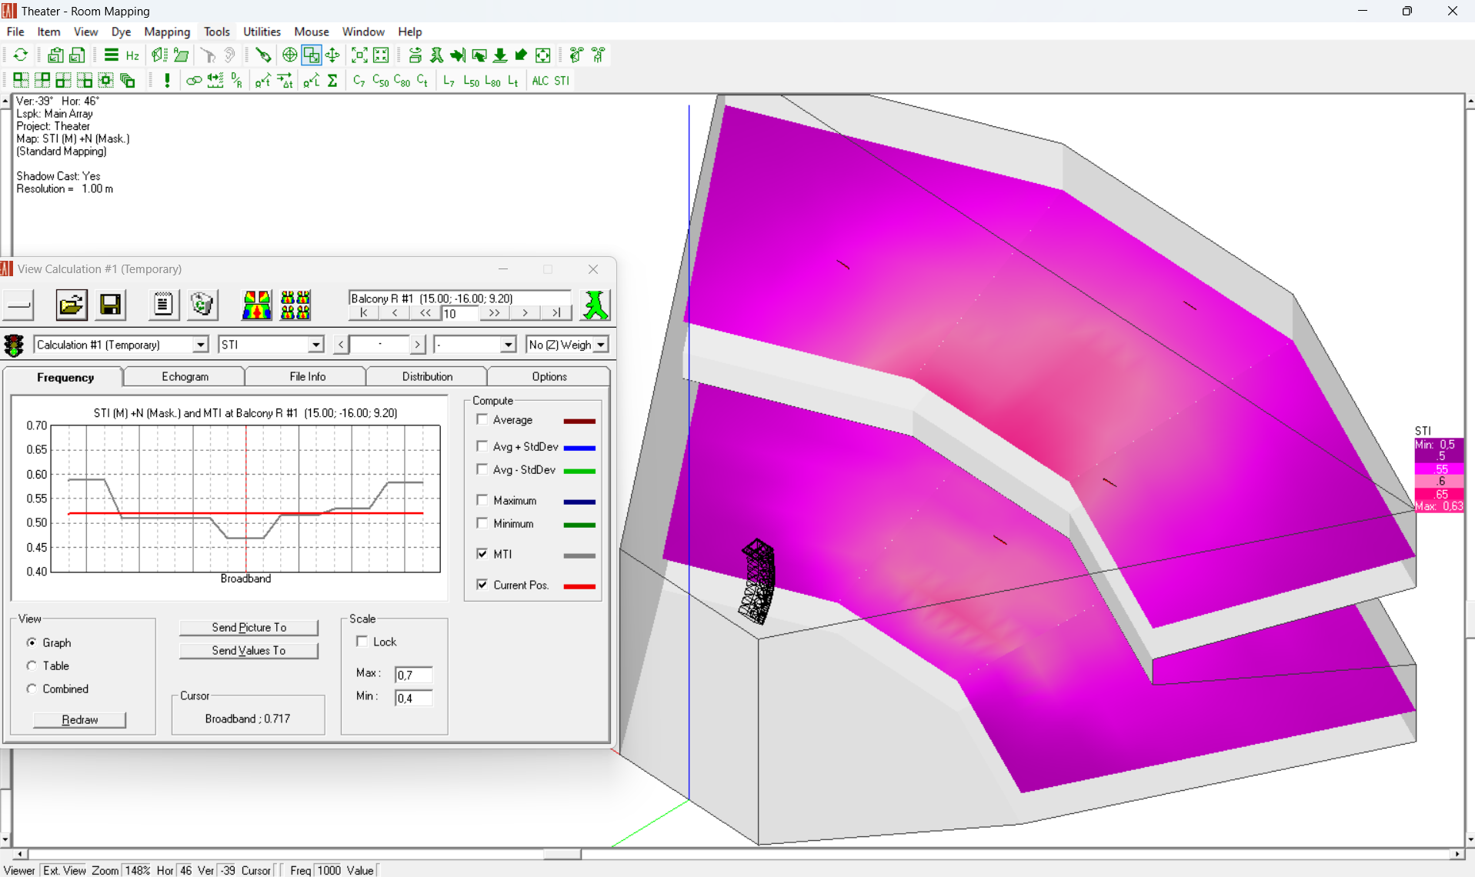Open the traffic light calculation control

click(14, 345)
